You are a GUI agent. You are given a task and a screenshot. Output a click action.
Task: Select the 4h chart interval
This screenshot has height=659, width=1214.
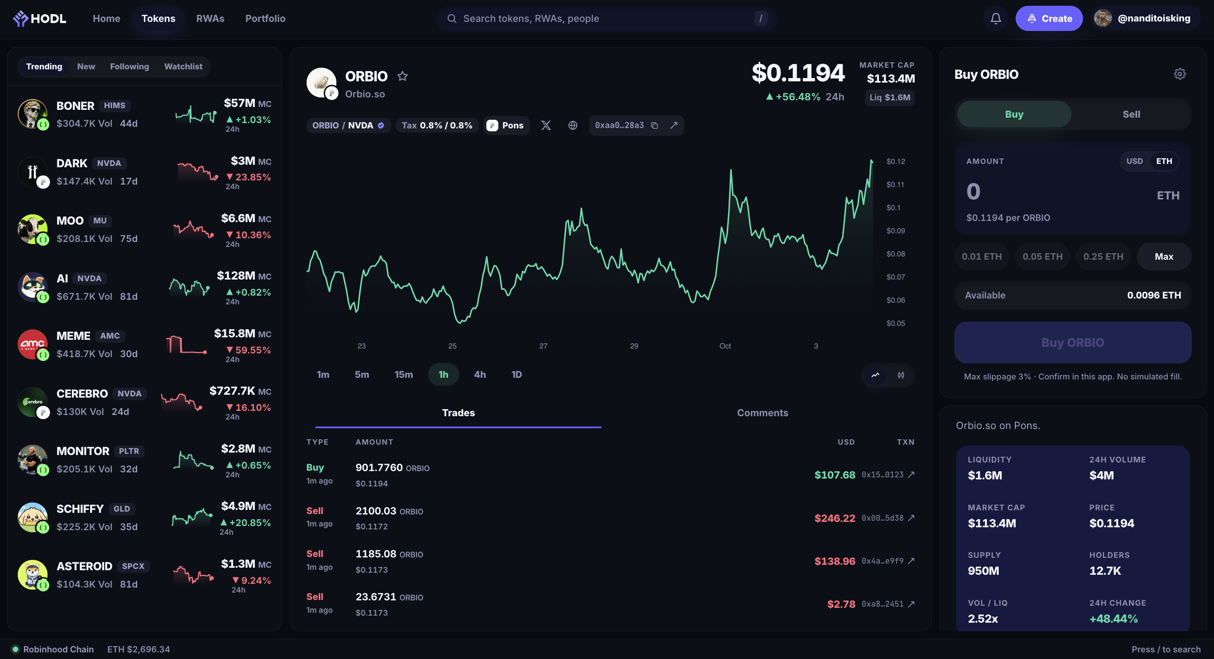480,375
